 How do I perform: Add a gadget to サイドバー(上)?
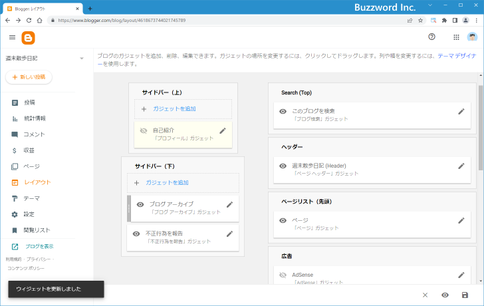pyautogui.click(x=183, y=109)
